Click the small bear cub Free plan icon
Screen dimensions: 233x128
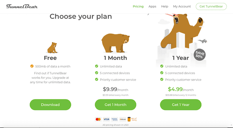coord(53,47)
